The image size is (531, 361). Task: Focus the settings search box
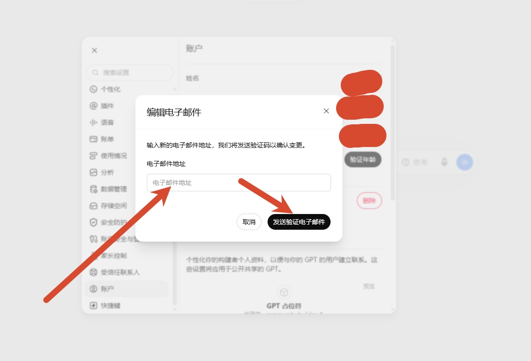click(130, 73)
